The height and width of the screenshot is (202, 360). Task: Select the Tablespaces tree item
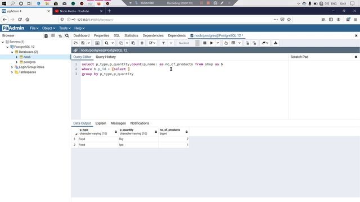click(x=28, y=72)
